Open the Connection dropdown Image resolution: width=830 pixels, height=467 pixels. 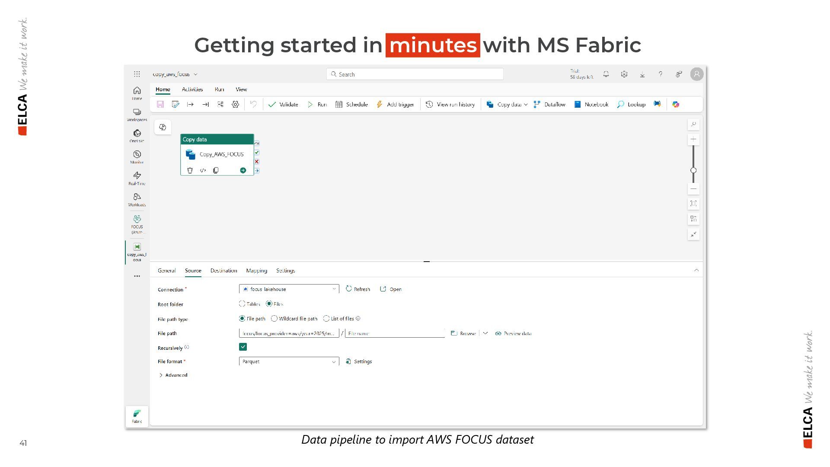point(289,289)
